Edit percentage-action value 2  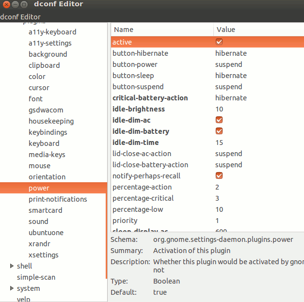pos(217,187)
